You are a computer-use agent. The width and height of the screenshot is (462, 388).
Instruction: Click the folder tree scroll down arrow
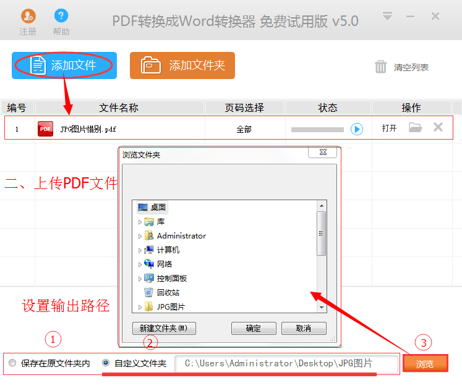(322, 308)
